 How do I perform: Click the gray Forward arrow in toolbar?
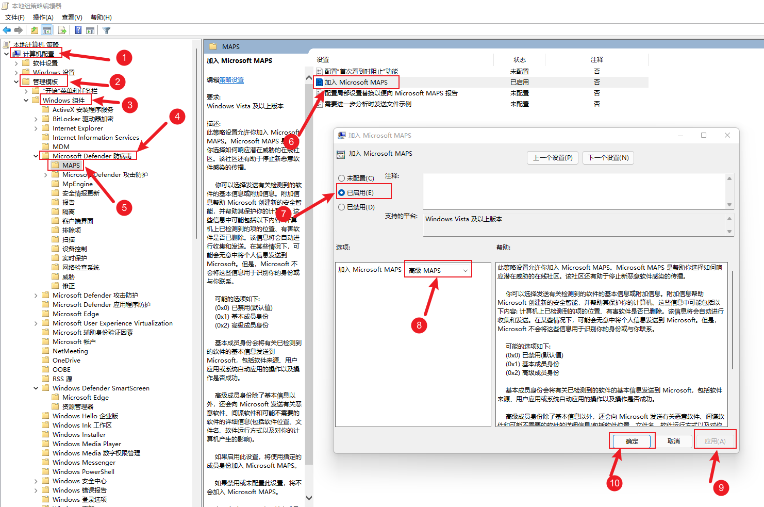tap(19, 30)
